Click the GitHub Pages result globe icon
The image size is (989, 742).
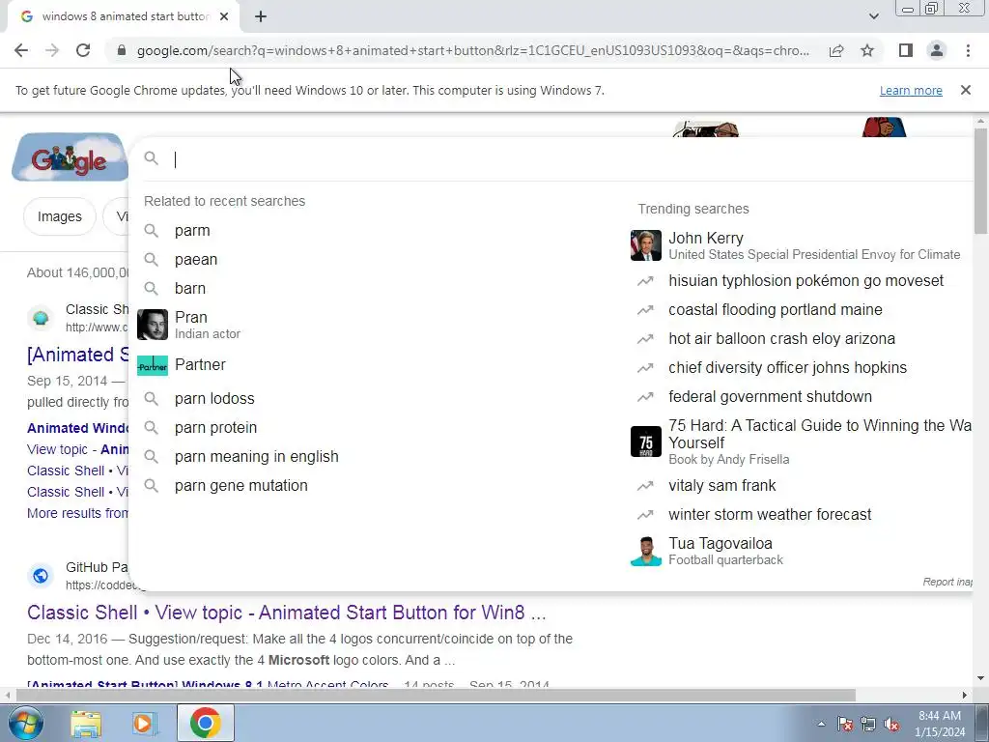coord(41,576)
